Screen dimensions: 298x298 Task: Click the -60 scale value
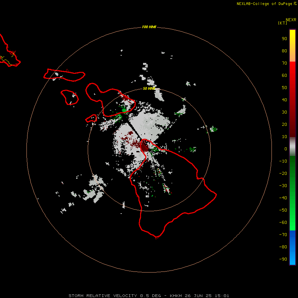(283, 223)
